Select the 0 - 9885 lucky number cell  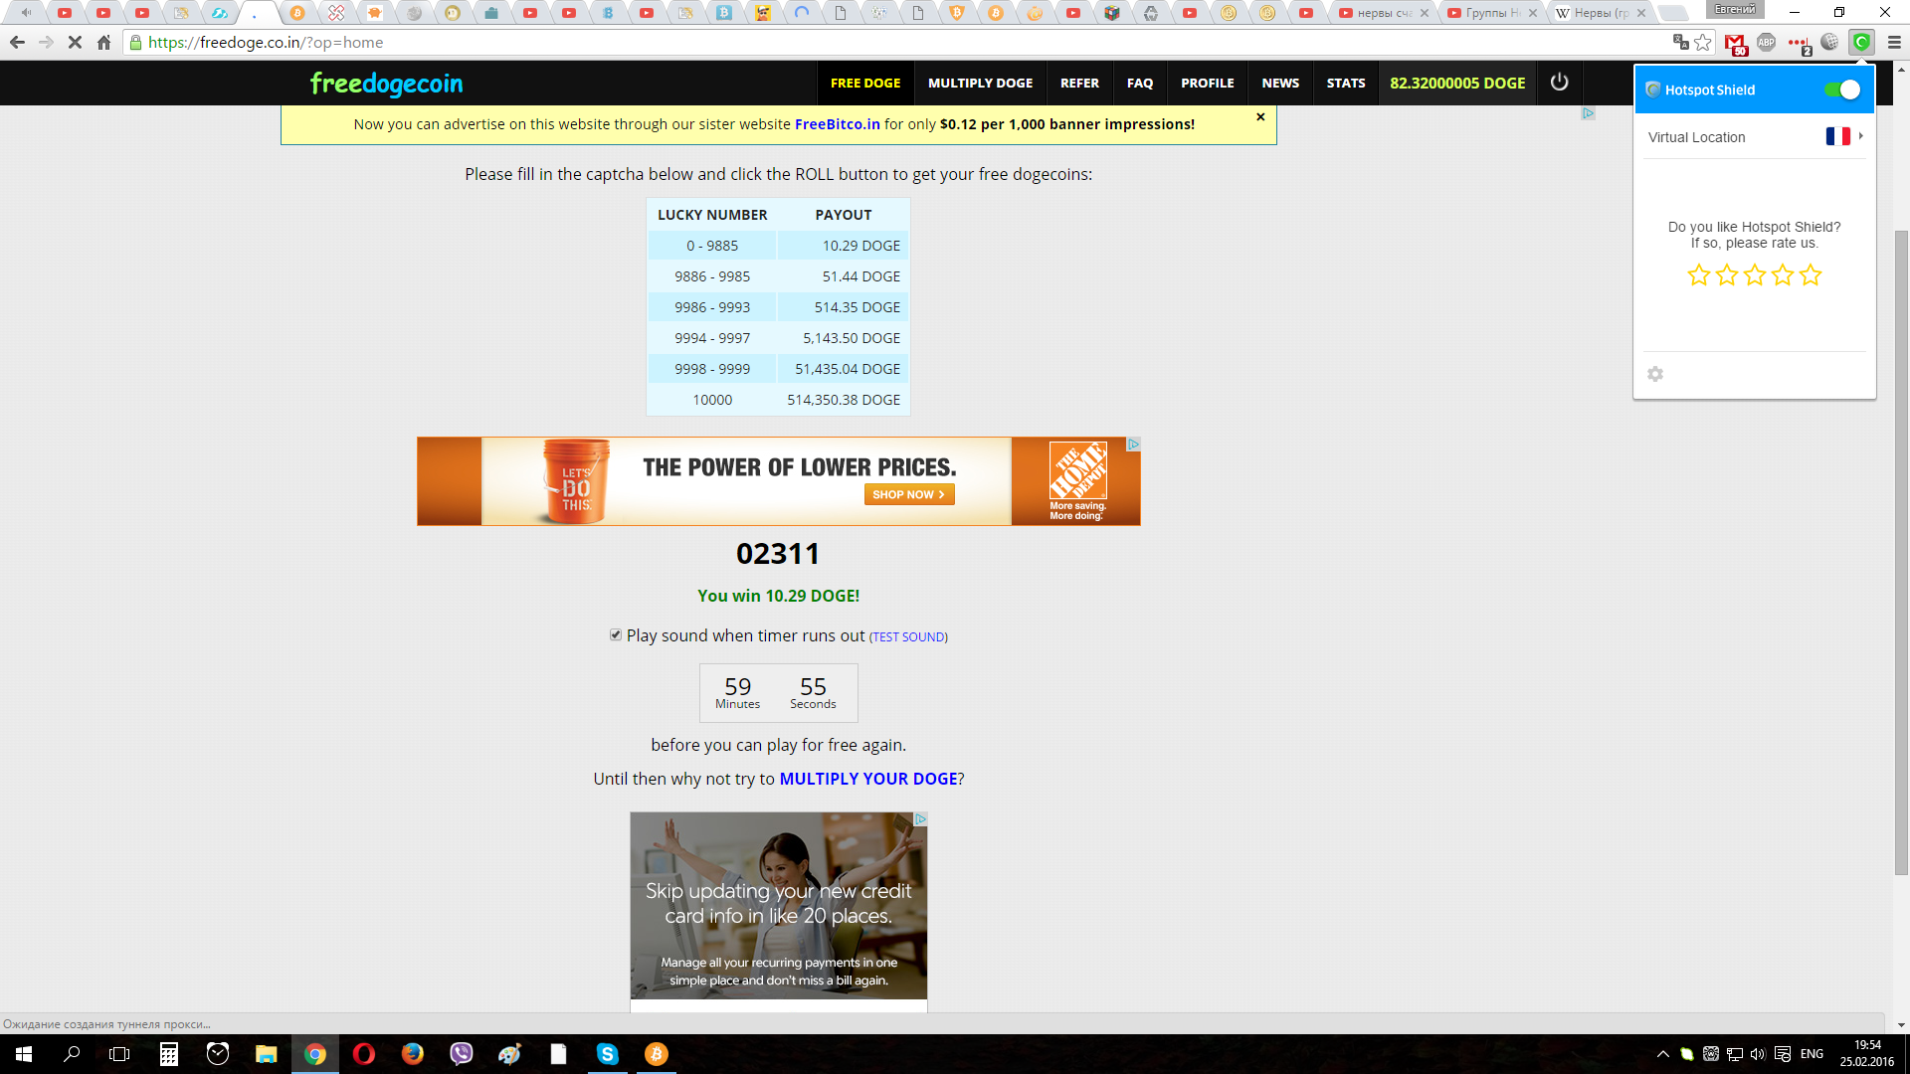(712, 246)
